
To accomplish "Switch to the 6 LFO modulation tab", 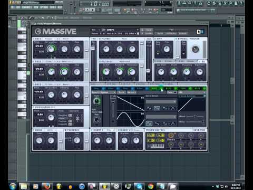I will tap(169, 89).
